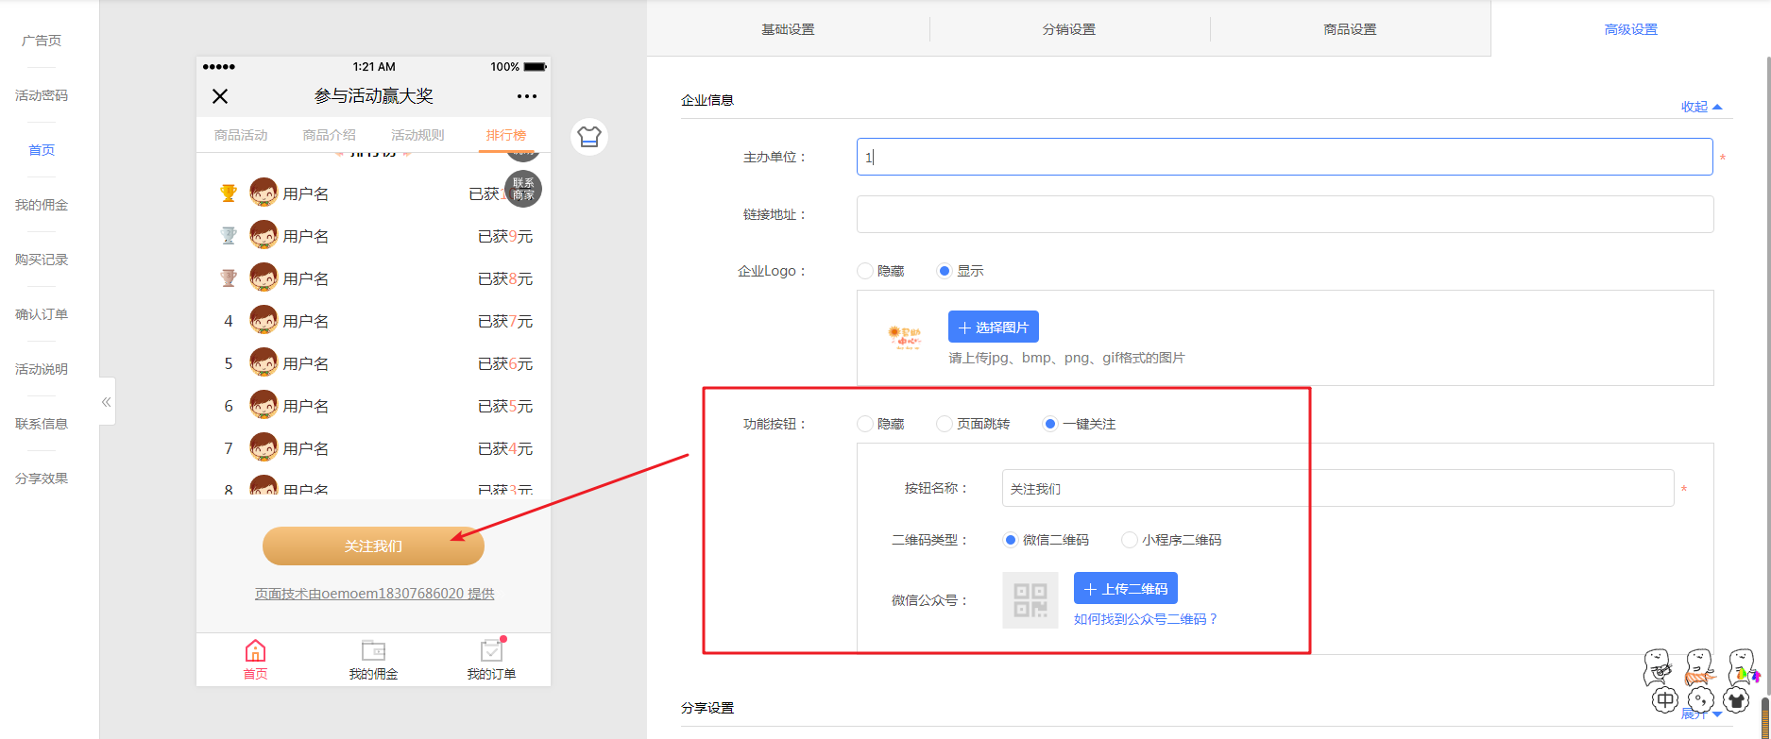This screenshot has height=739, width=1771.
Task: Focus the 链接地址 input field
Action: [1285, 214]
